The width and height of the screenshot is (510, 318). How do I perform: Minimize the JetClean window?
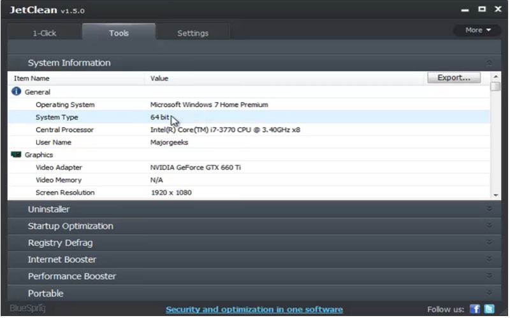click(x=465, y=10)
